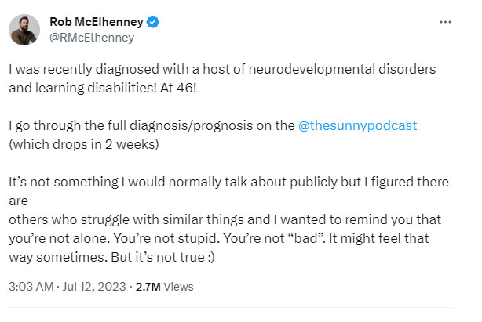
Task: Click the 3:03 AM timestamp
Action: click(x=30, y=287)
